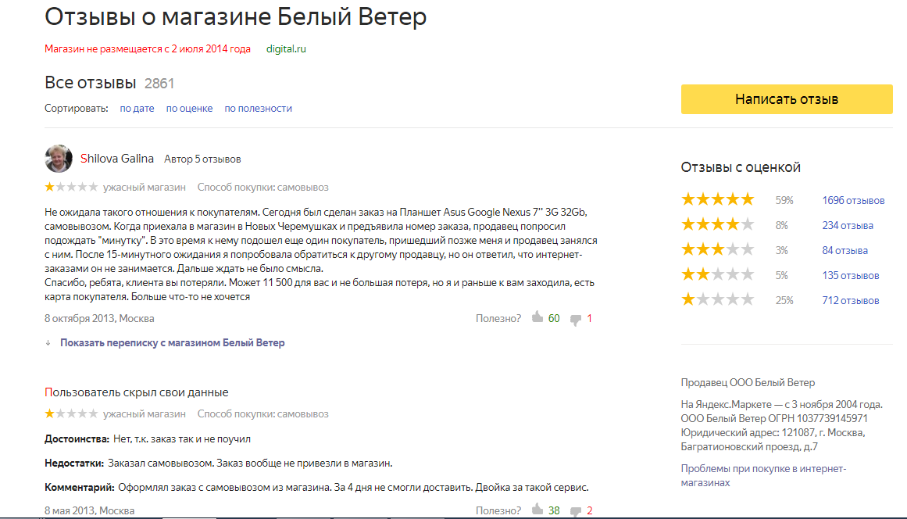
Task: Click the five-star rating row
Action: click(x=717, y=199)
